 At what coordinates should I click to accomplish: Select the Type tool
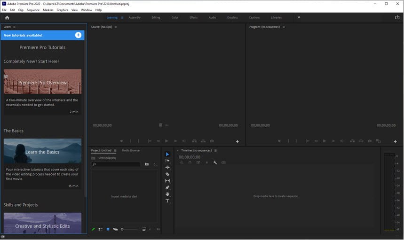(167, 201)
